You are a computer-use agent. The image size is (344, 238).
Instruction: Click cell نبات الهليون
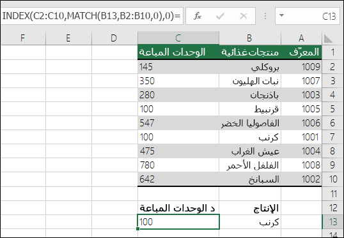click(x=250, y=81)
